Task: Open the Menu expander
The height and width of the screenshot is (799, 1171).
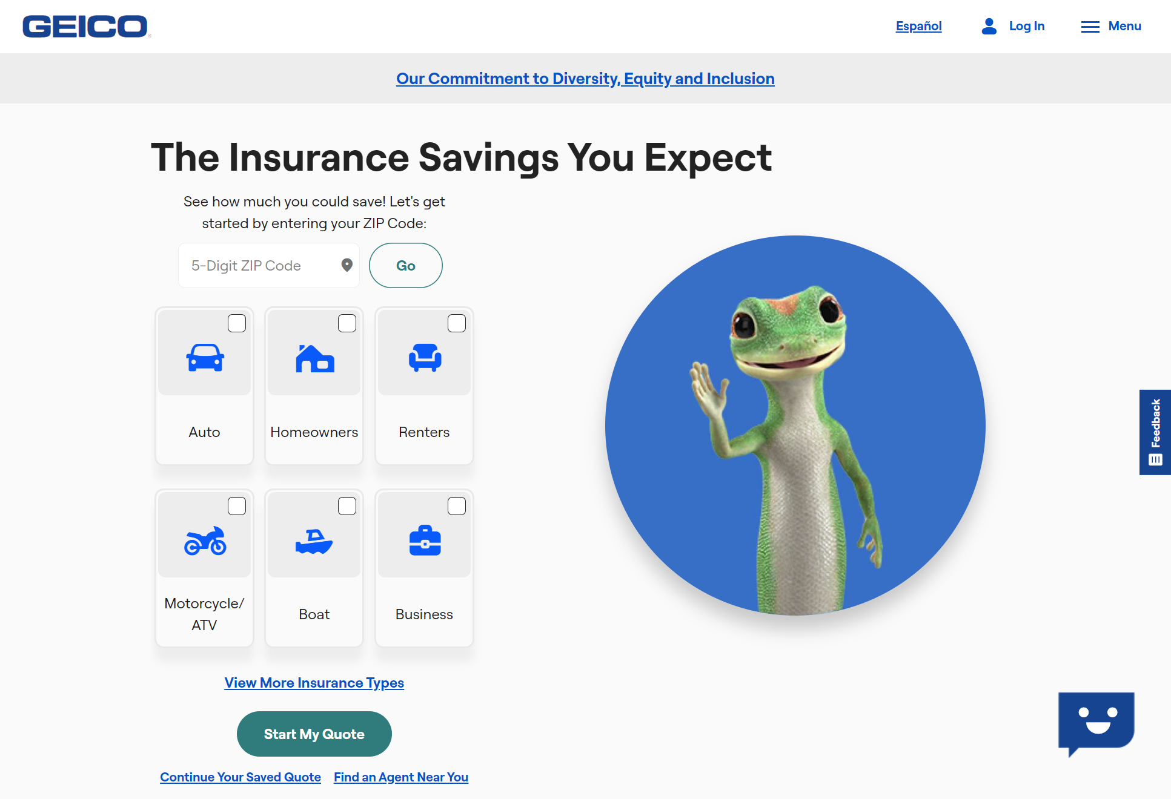Action: 1112,25
